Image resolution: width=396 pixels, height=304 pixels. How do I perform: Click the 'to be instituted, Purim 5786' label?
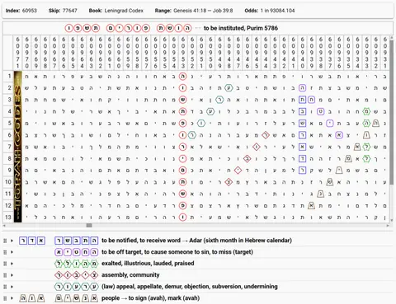coord(241,28)
